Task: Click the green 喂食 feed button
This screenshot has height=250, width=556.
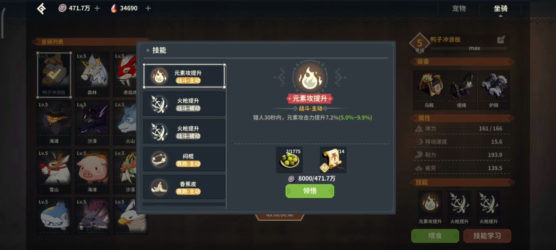Action: pos(435,236)
